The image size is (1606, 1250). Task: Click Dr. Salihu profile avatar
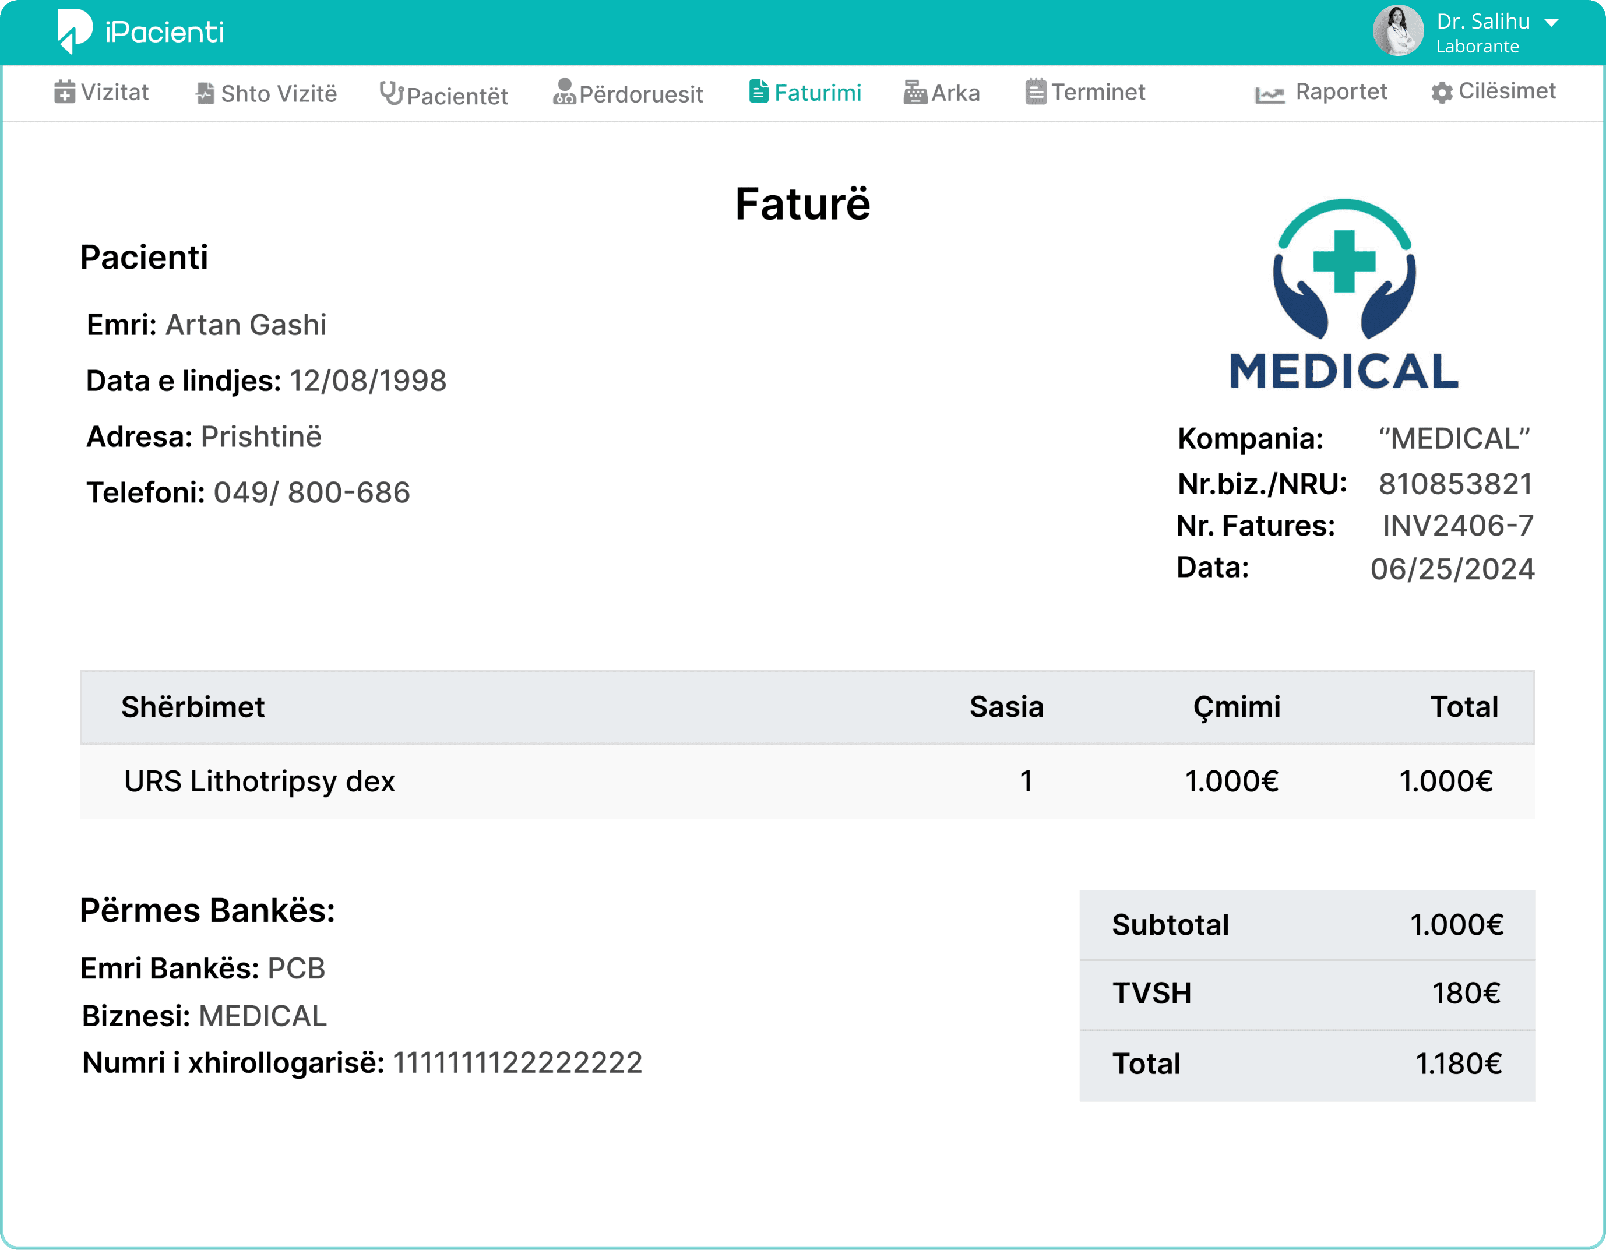(x=1398, y=31)
